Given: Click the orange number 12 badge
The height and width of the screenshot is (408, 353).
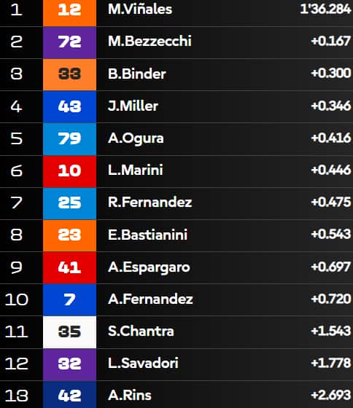Looking at the screenshot, I should 69,13.
